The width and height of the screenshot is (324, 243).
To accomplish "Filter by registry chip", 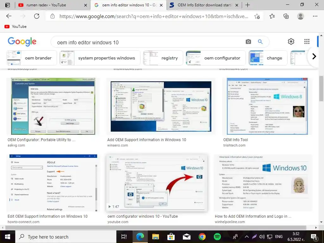I will pos(163,58).
